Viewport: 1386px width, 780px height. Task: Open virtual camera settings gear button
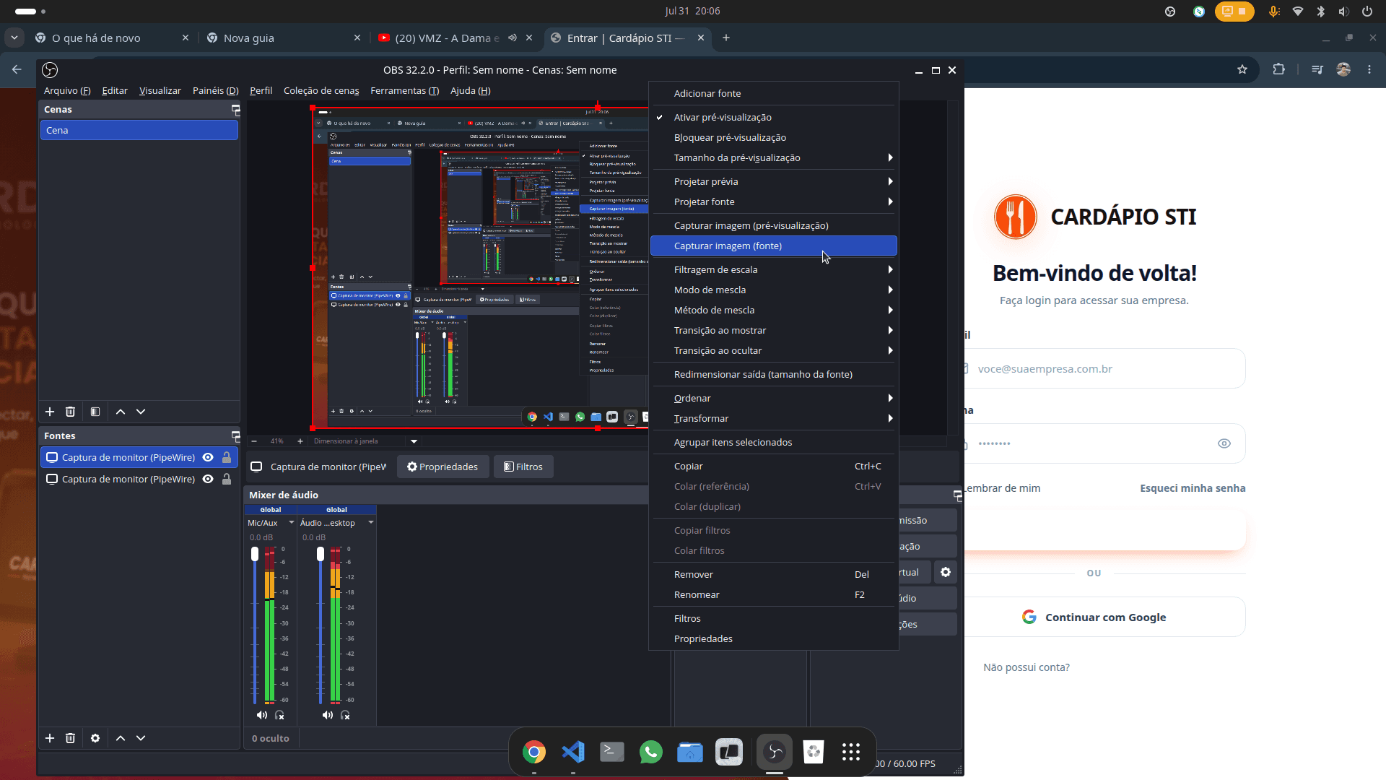coord(946,572)
